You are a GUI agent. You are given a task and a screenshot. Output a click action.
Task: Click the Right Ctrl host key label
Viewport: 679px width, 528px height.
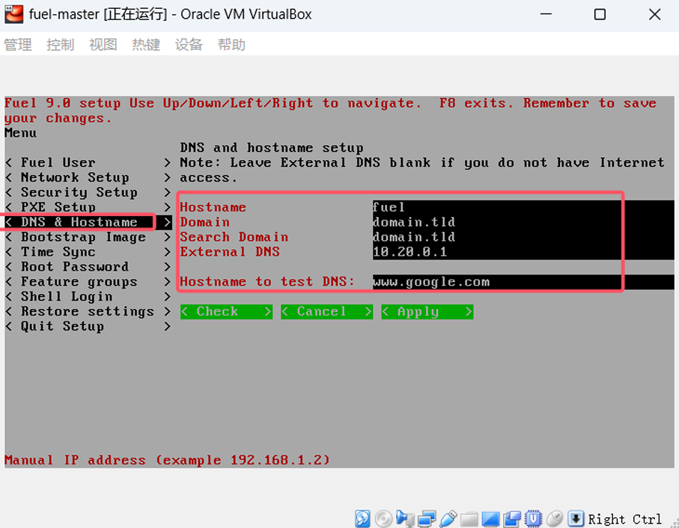[624, 519]
